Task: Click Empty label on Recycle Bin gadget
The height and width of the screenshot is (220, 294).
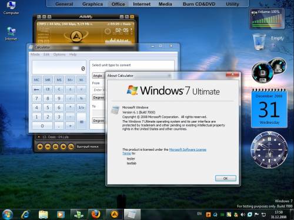Action: click(x=278, y=38)
